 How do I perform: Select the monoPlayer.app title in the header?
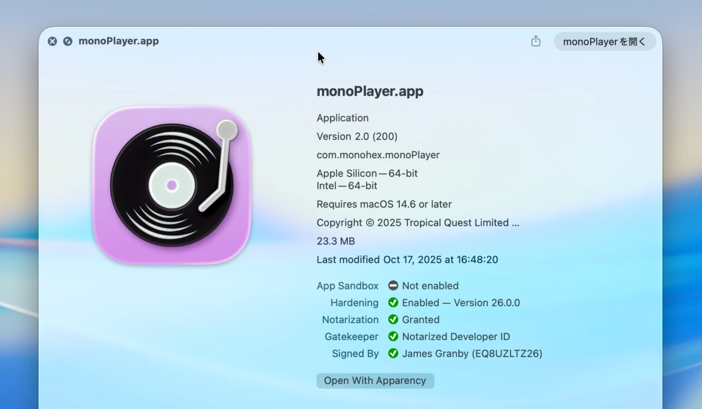click(x=370, y=91)
